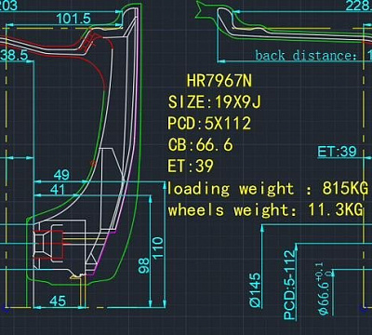Select the wheels weight: 11.3KG text
This screenshot has height=335, width=372.
(x=265, y=209)
